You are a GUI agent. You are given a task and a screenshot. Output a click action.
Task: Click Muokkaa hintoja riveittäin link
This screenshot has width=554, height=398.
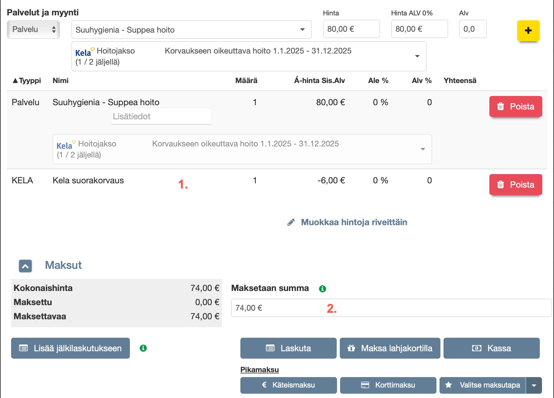coord(354,222)
